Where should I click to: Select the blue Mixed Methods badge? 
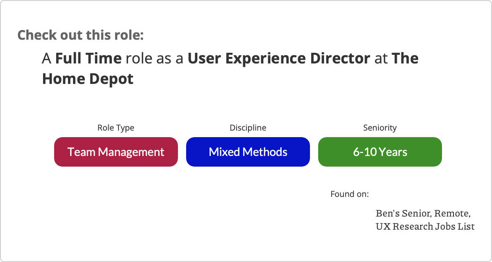(x=248, y=152)
